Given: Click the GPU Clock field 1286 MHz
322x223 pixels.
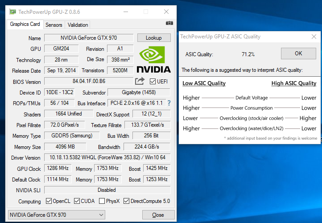Looking at the screenshot, I should (58, 168).
